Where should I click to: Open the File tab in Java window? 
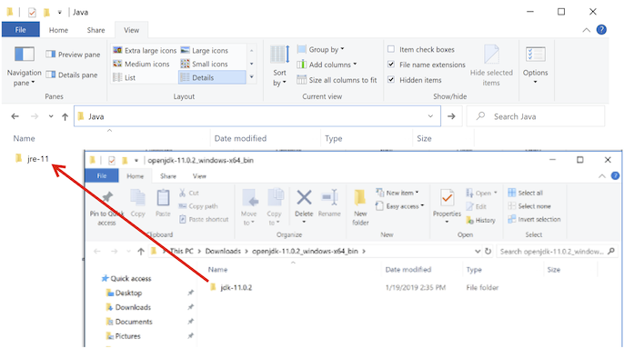click(x=20, y=30)
